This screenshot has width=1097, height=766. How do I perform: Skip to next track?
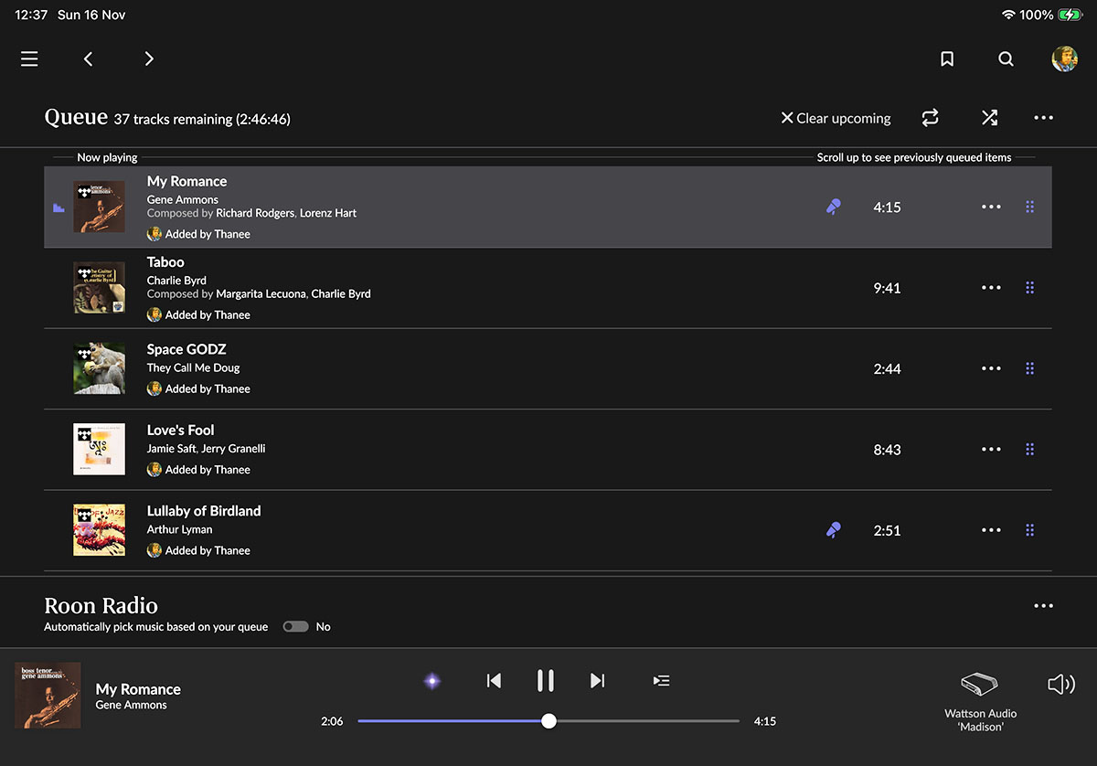tap(598, 680)
